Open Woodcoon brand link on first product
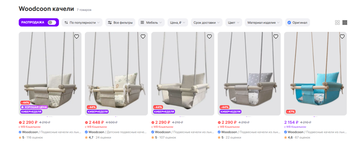This screenshot has width=356, height=141. pyautogui.click(x=29, y=132)
